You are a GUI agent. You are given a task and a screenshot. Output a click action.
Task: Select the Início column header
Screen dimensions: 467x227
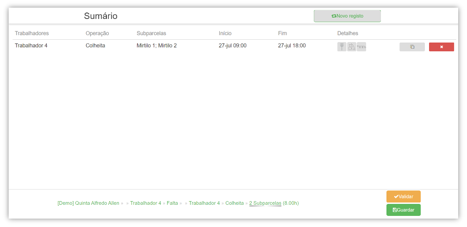(x=225, y=33)
